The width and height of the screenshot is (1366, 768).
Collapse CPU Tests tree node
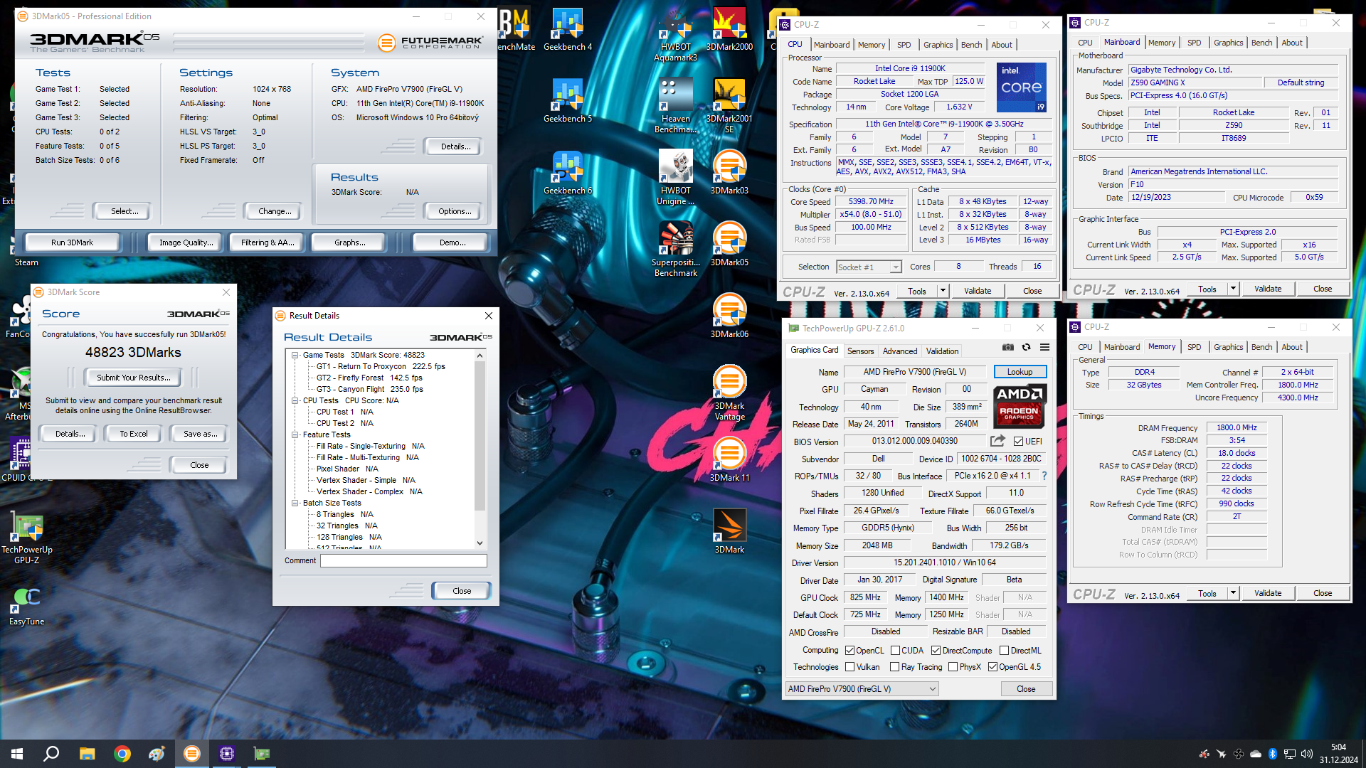click(x=295, y=400)
